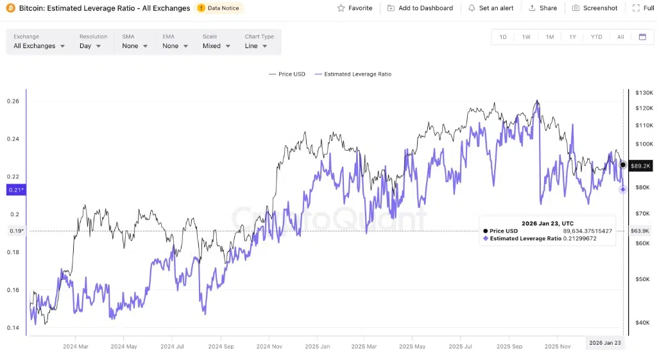
Task: Open the calendar date picker icon
Action: click(642, 37)
